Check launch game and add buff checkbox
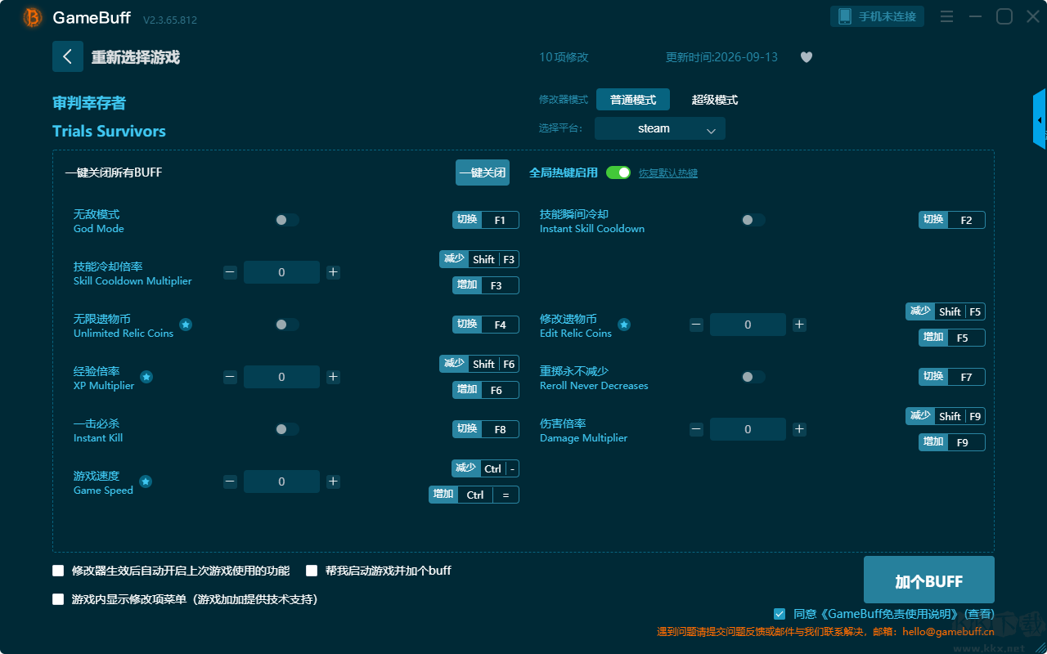 [312, 571]
